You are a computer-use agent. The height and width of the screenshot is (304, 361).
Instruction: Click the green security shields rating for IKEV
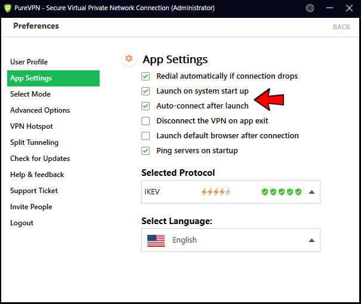tap(281, 192)
